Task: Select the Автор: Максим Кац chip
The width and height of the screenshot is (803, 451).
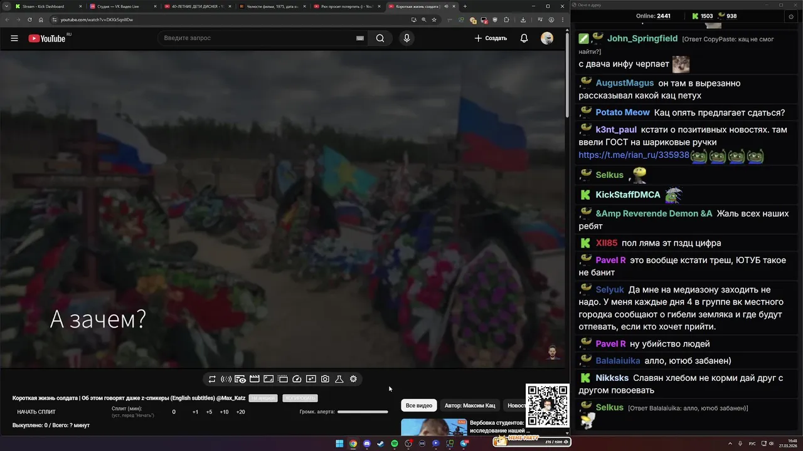Action: click(x=470, y=405)
